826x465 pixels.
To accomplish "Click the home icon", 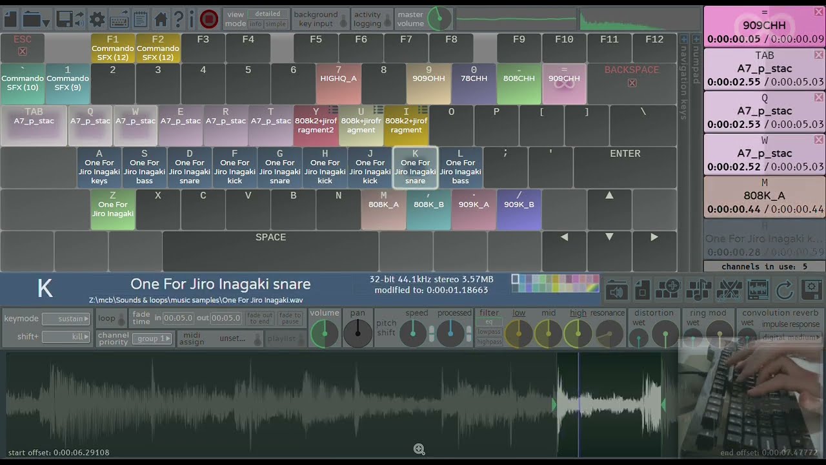I will [161, 19].
